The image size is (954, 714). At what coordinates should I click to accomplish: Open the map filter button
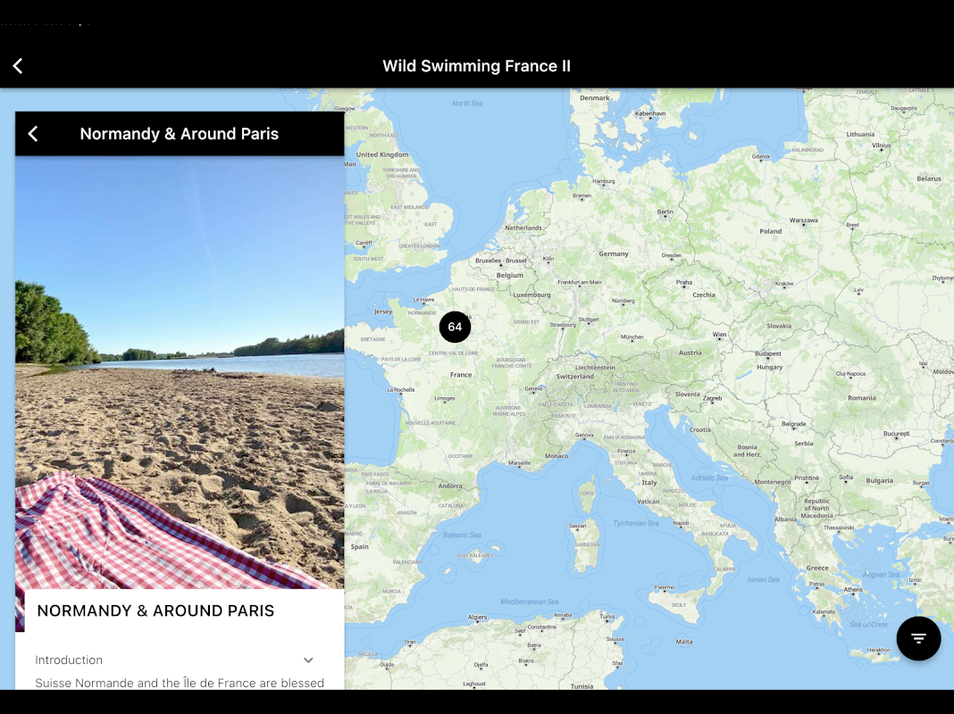[918, 638]
